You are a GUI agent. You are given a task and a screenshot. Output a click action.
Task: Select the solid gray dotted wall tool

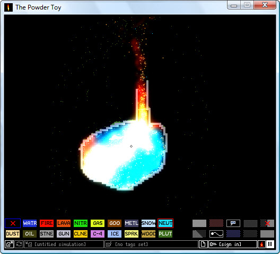tap(199, 223)
